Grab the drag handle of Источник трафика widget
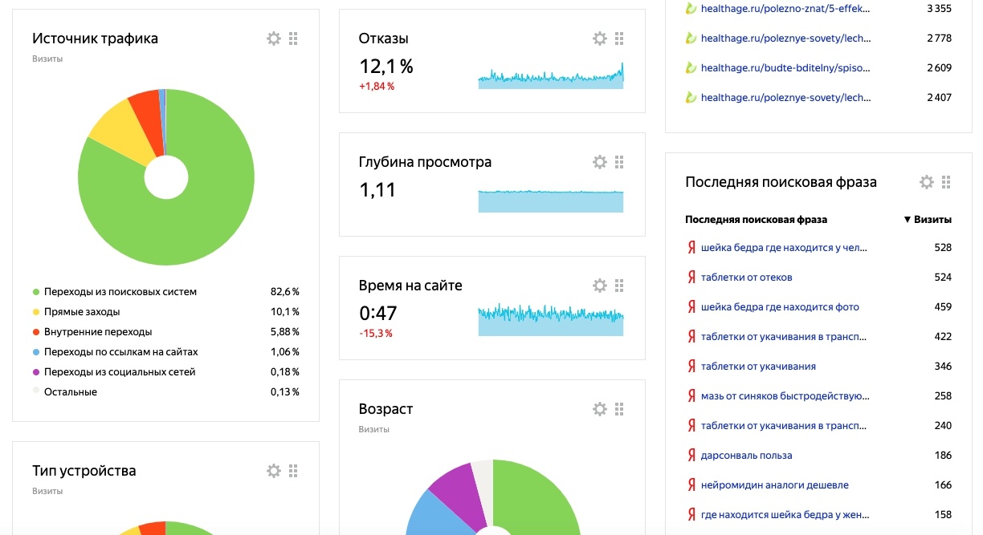 293,39
